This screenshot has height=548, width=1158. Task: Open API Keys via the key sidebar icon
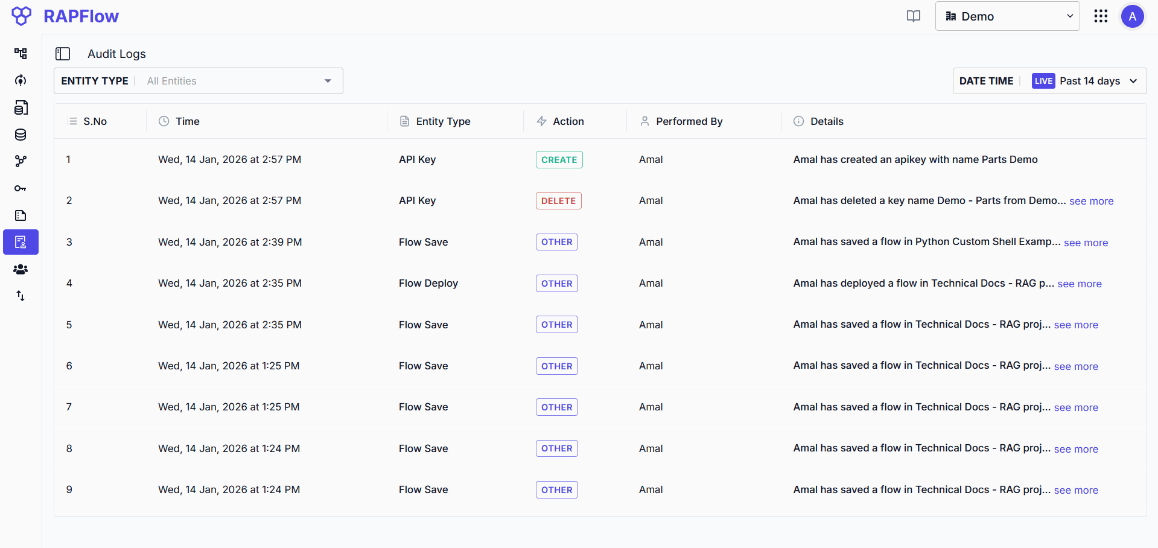point(20,188)
